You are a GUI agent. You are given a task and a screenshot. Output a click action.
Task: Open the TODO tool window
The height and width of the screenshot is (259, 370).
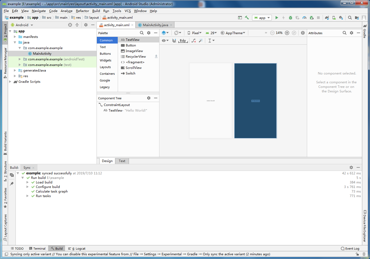(17, 249)
